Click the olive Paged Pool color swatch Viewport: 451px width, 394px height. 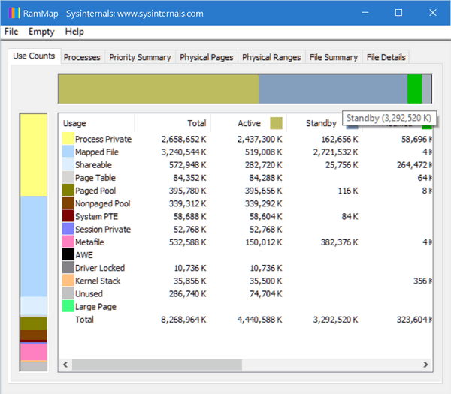[x=68, y=191]
